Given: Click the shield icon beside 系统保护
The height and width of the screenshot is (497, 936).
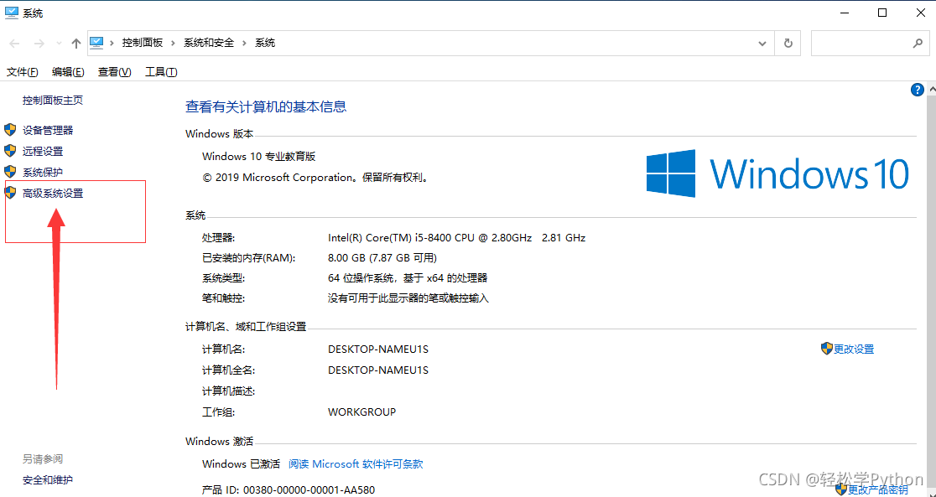Looking at the screenshot, I should tap(10, 172).
